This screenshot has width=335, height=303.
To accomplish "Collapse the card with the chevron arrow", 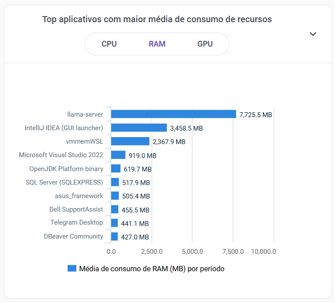I will pyautogui.click(x=313, y=34).
